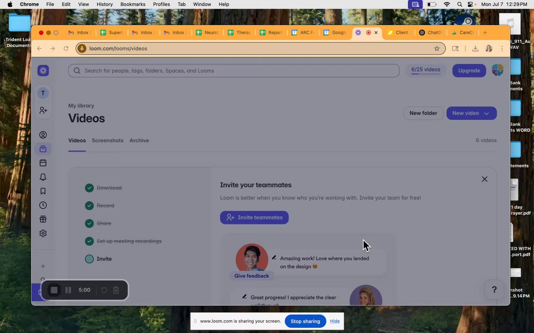This screenshot has width=534, height=333.
Task: Click Stop sharing
Action: point(305,321)
